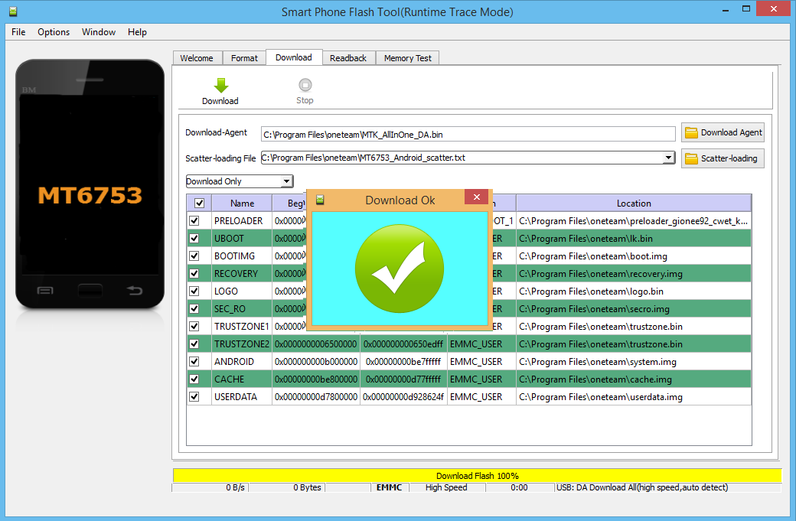Click the Download Ok dialog title icon
The image size is (796, 521).
(x=320, y=200)
